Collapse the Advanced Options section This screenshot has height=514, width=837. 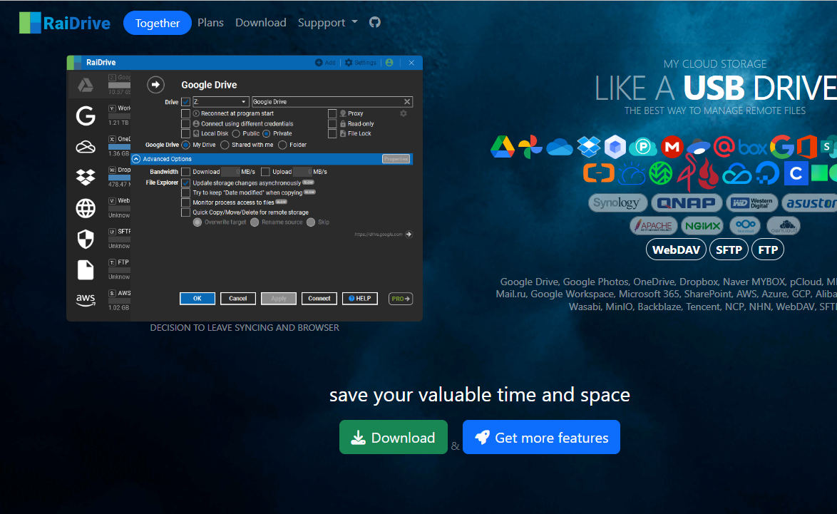point(136,159)
